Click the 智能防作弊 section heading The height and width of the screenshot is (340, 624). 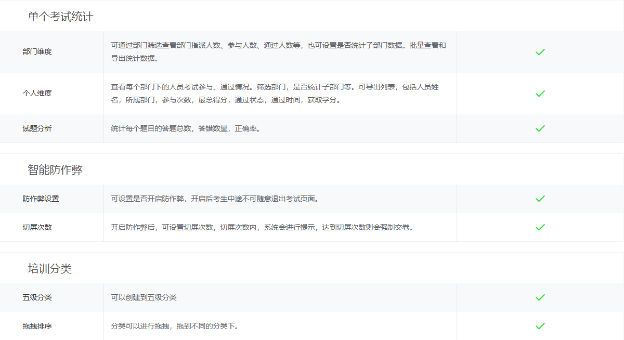click(x=55, y=170)
